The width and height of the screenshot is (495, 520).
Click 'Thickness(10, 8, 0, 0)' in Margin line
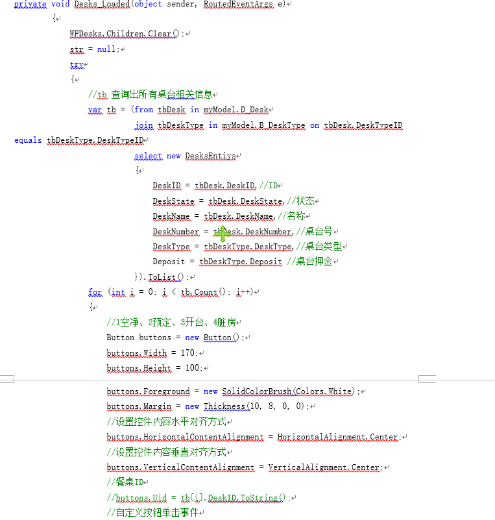coord(254,406)
